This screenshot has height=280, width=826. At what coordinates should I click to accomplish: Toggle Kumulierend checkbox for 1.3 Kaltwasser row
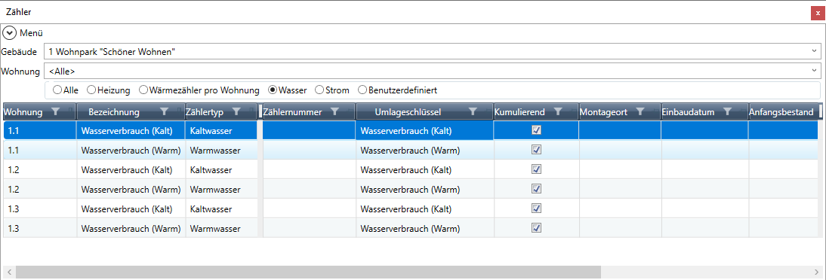536,208
